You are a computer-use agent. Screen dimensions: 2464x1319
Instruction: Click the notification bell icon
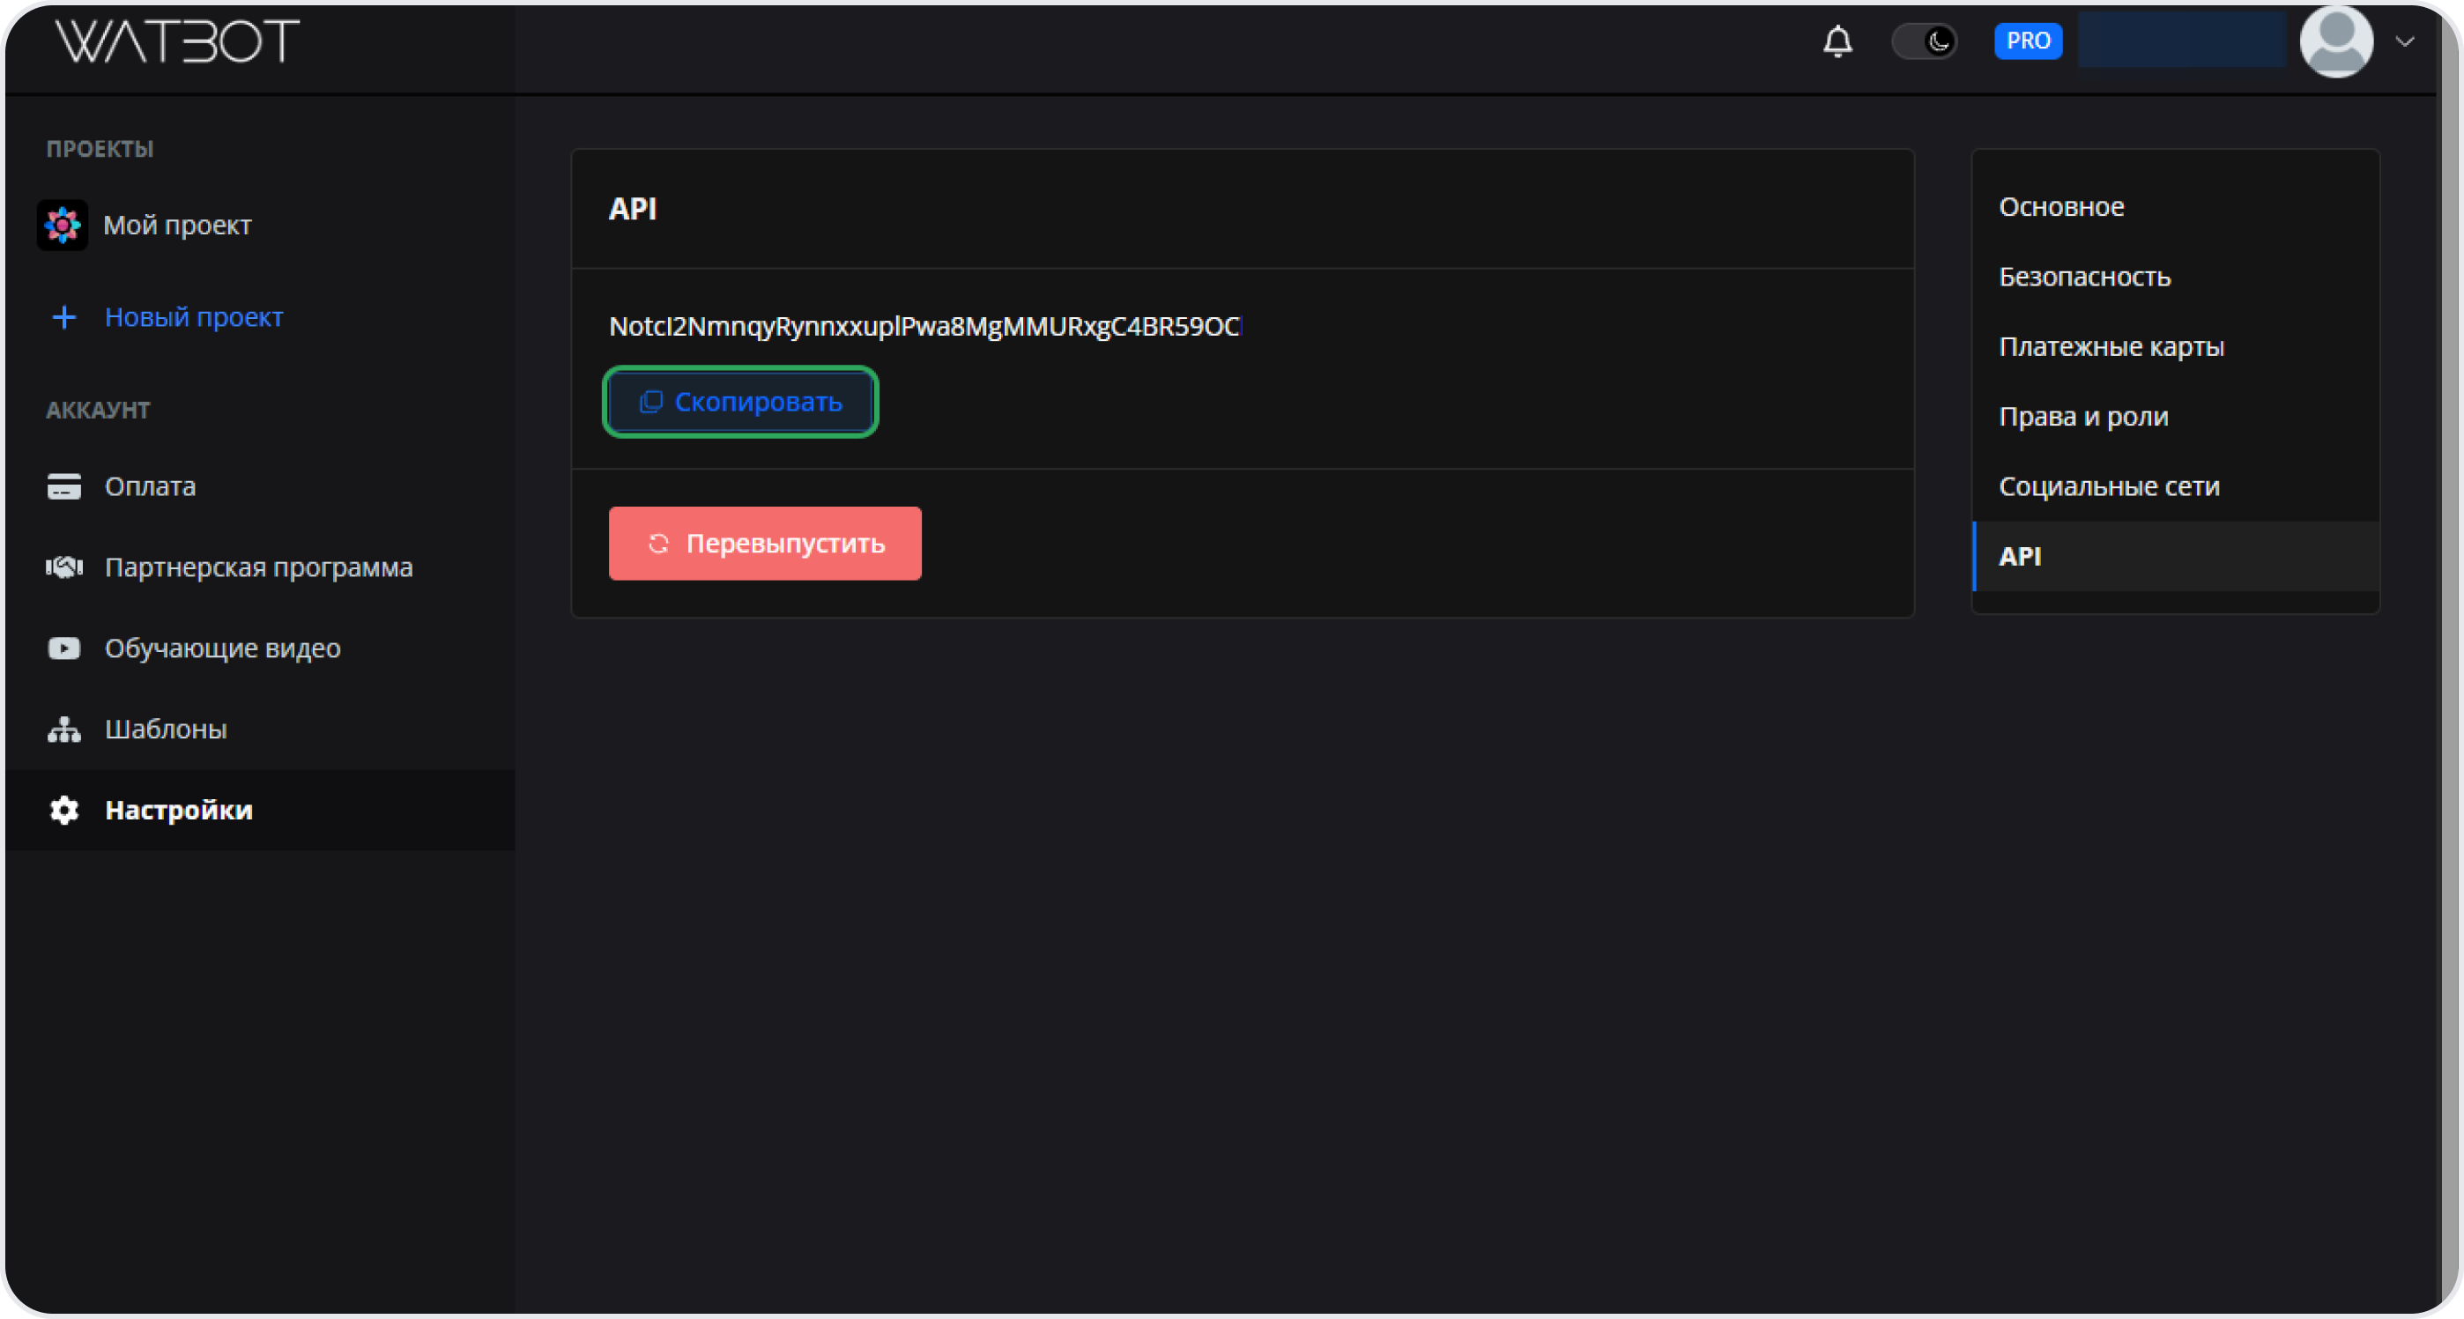tap(1837, 41)
